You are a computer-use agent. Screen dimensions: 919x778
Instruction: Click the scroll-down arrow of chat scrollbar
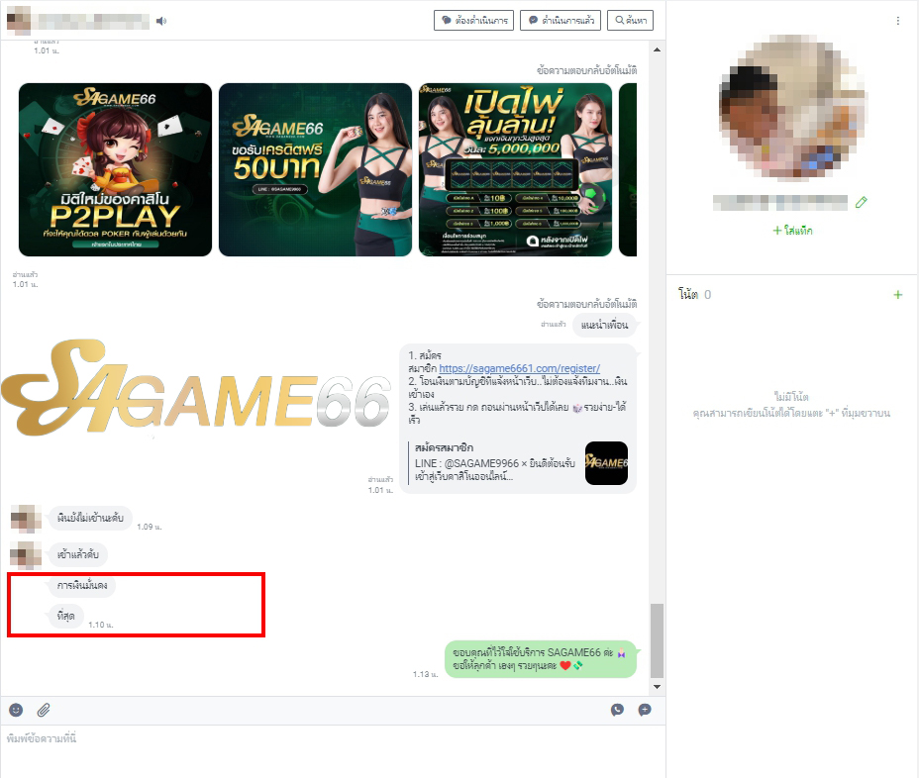click(x=657, y=686)
